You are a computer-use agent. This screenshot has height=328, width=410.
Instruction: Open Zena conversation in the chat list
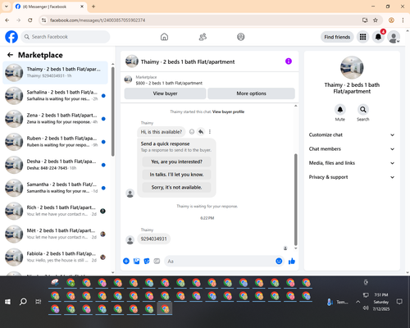56,119
